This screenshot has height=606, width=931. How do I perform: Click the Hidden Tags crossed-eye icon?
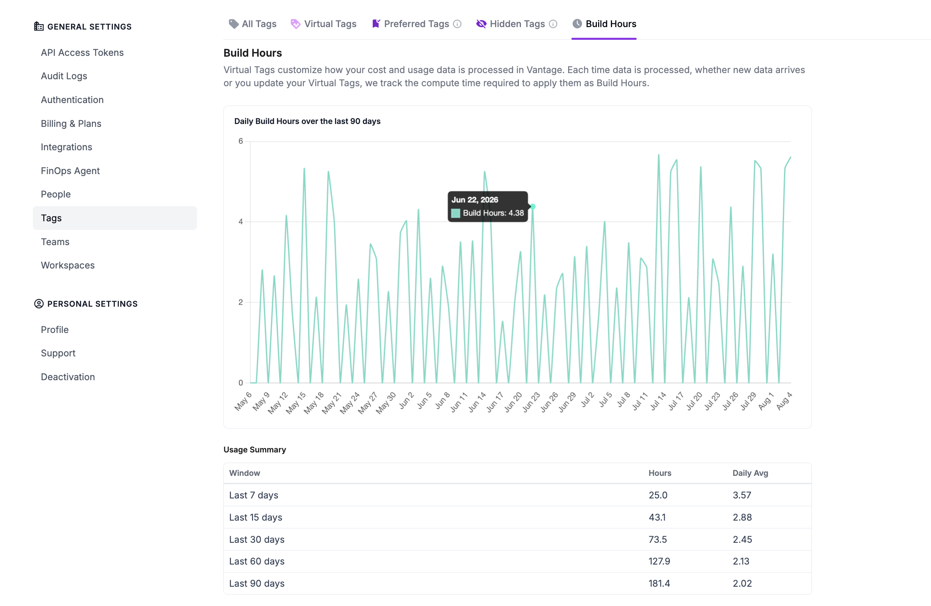click(x=481, y=24)
